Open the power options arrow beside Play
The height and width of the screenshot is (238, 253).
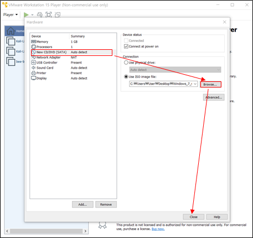click(x=32, y=15)
